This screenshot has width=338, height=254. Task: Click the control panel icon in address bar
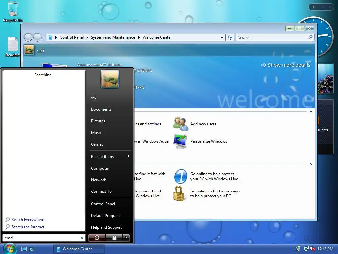tap(50, 37)
